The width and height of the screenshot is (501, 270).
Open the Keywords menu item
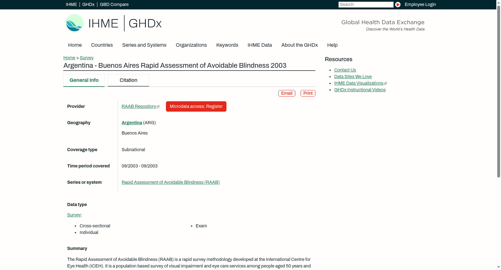pyautogui.click(x=227, y=45)
